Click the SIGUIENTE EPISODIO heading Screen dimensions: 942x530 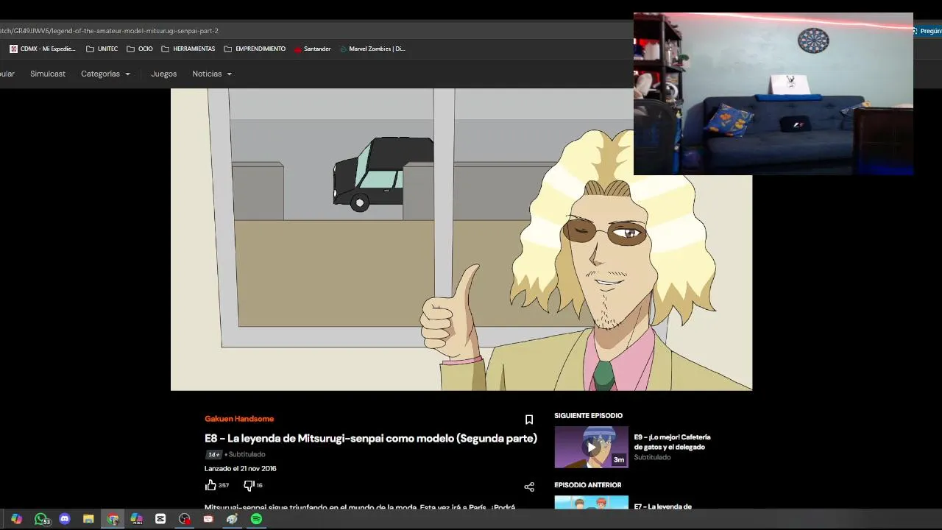tap(588, 416)
